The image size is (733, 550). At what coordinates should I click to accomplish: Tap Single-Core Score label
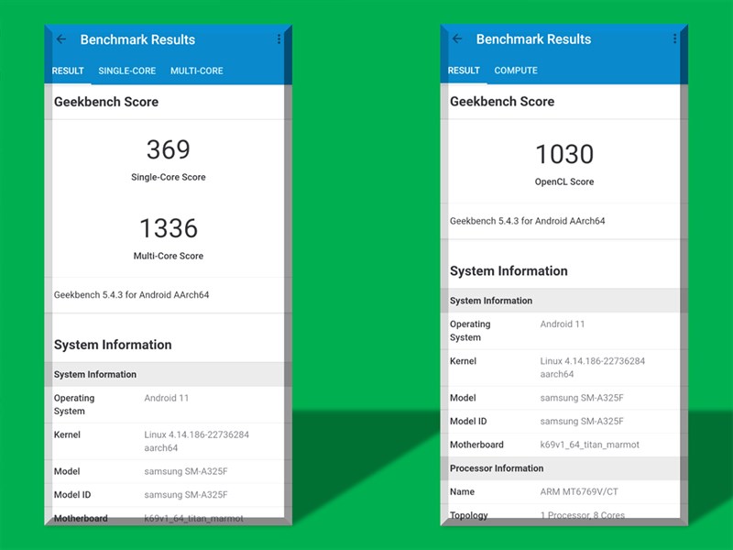click(169, 177)
